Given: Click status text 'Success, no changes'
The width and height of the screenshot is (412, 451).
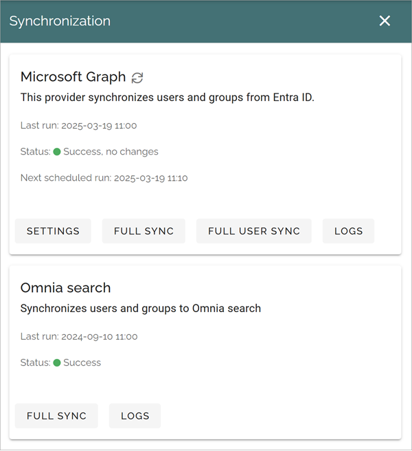Looking at the screenshot, I should pyautogui.click(x=111, y=151).
